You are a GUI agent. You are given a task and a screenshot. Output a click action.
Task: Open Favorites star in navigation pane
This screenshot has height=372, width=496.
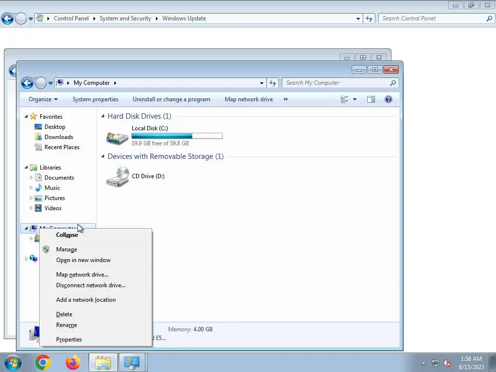pos(33,116)
